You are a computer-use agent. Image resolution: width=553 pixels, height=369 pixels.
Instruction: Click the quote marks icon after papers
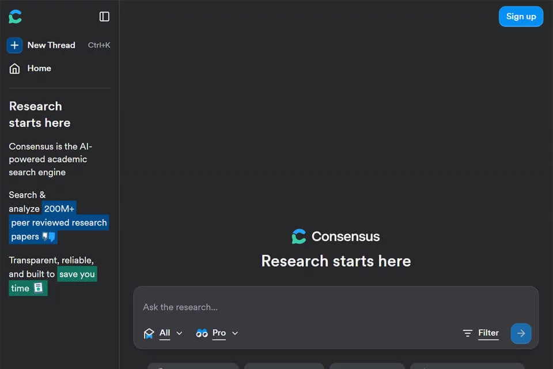click(48, 236)
